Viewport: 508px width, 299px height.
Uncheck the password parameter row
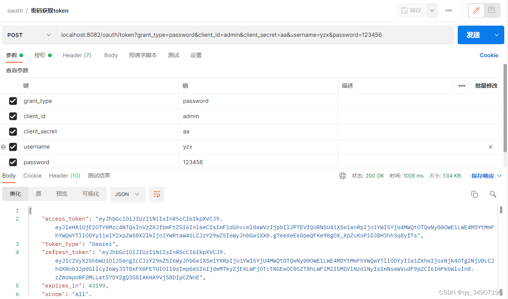[x=13, y=162]
